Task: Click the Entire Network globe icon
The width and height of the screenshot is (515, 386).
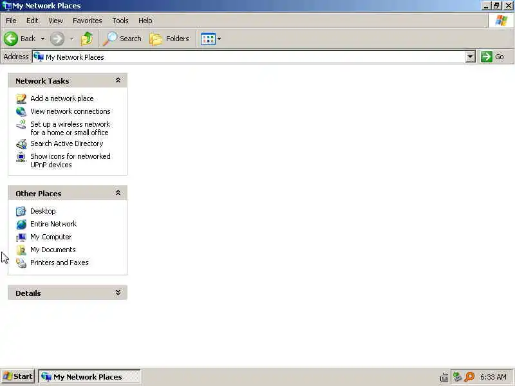Action: pyautogui.click(x=21, y=224)
